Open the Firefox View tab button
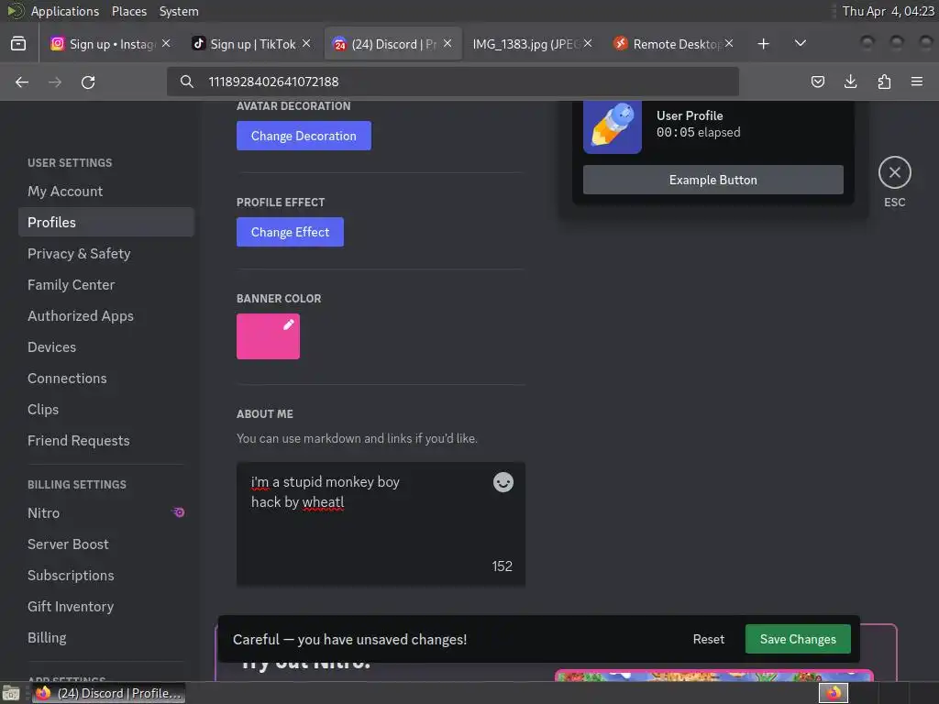This screenshot has width=939, height=704. (x=18, y=44)
